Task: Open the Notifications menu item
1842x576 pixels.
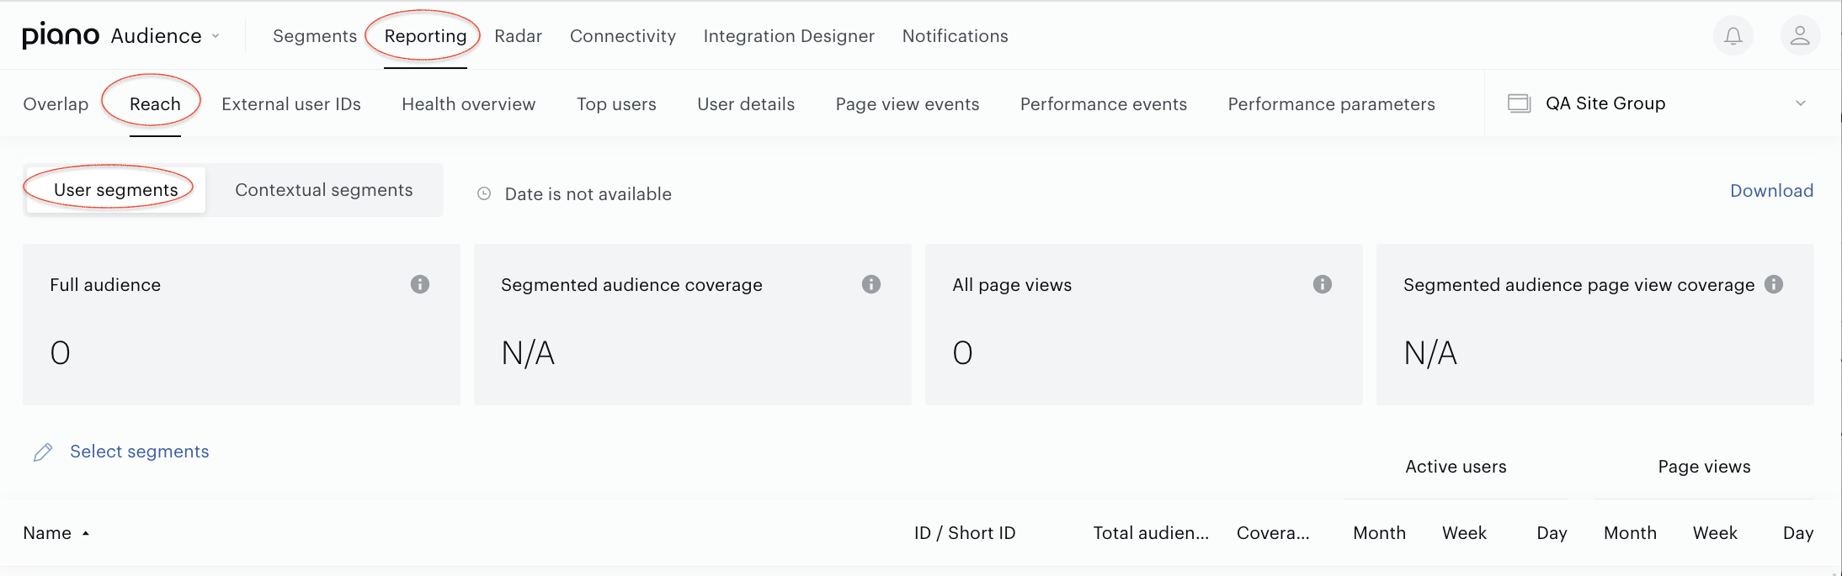Action: pos(955,36)
